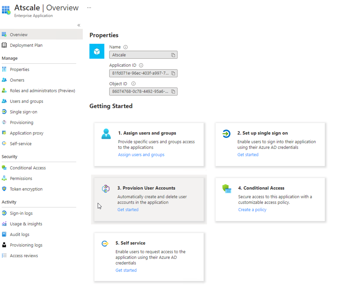The width and height of the screenshot is (359, 294).
Task: Click the Permissions hierarchy icon
Action: pyautogui.click(x=4, y=178)
